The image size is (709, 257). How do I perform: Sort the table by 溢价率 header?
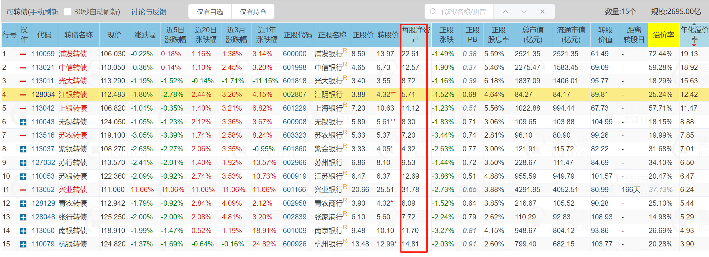664,35
